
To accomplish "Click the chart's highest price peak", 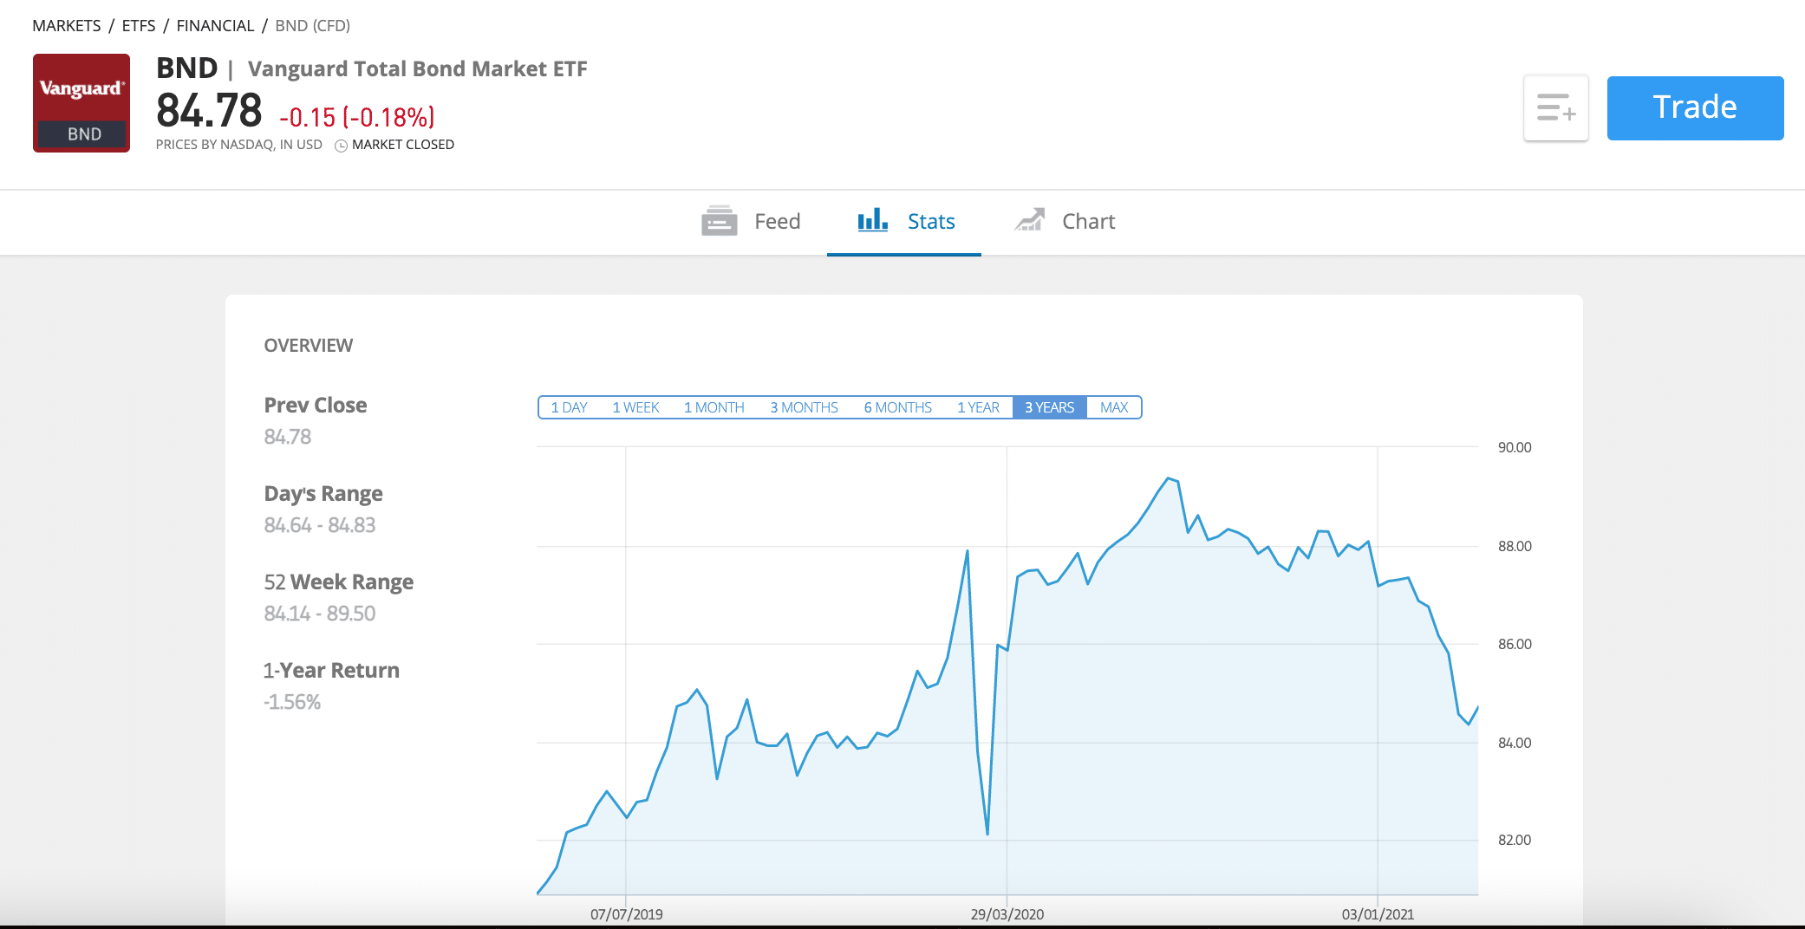I will pos(1169,478).
